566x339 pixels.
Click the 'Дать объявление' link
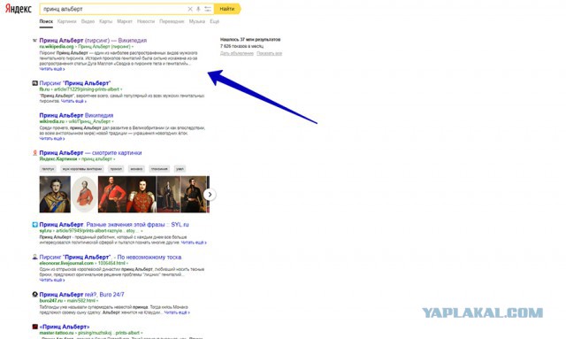point(237,53)
